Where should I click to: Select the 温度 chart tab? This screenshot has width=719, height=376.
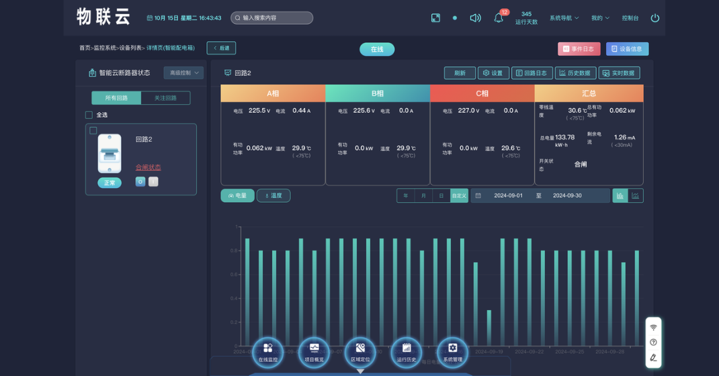coord(273,195)
